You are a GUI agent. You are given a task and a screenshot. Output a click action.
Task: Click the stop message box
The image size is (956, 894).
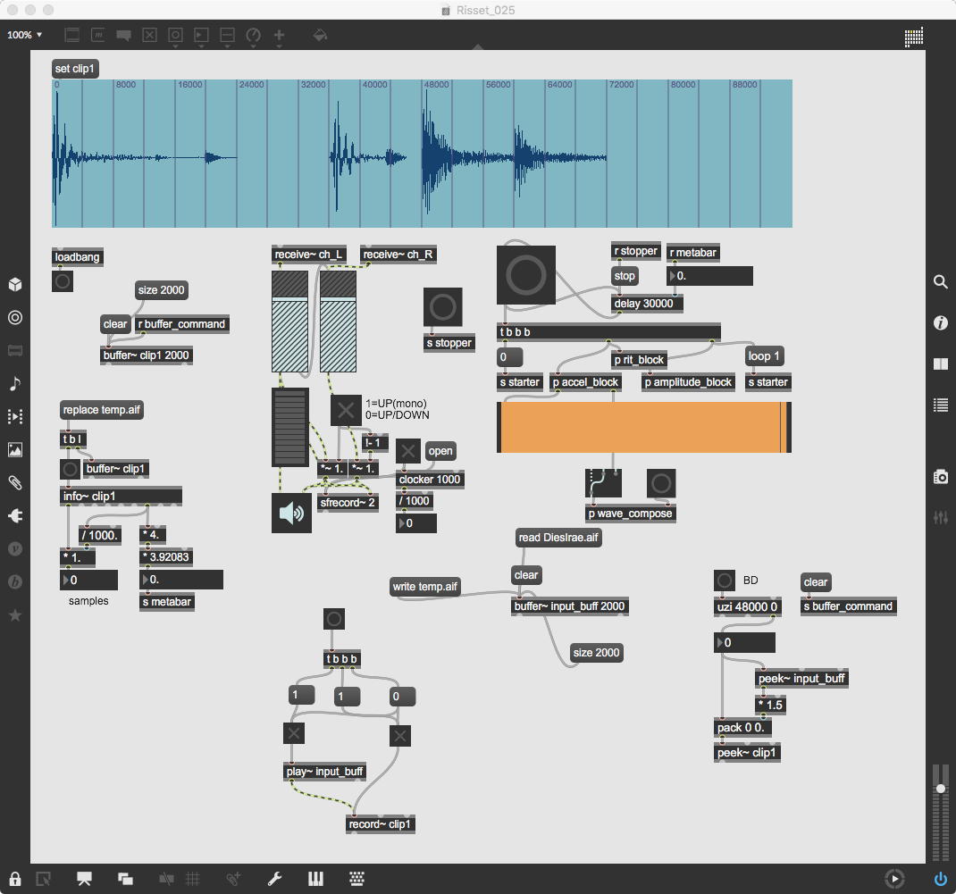[x=625, y=276]
